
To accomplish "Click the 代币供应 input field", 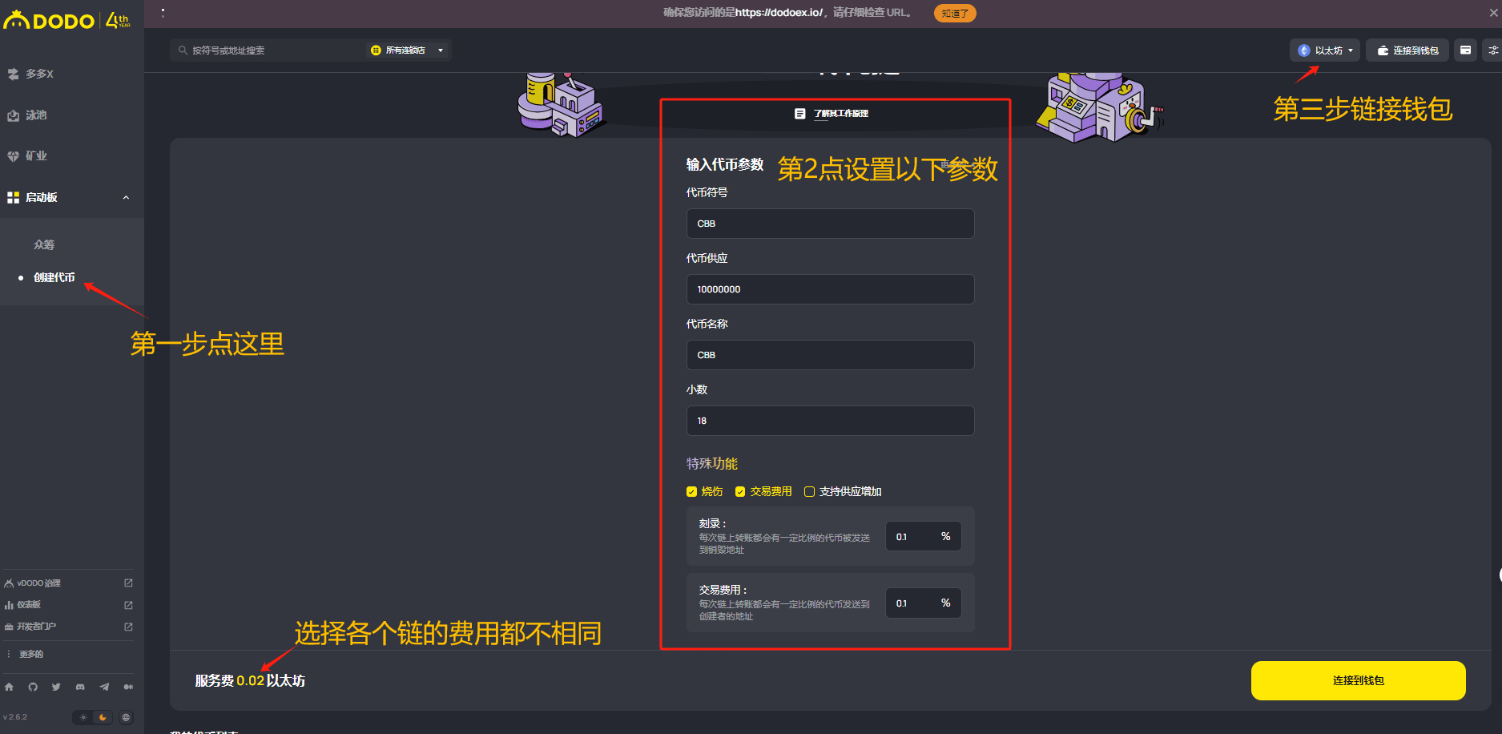I will 830,289.
